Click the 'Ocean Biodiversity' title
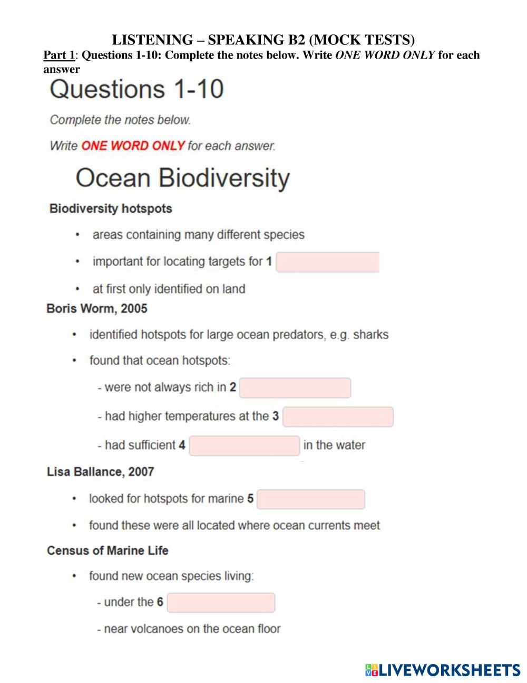The height and width of the screenshot is (683, 527). [182, 178]
